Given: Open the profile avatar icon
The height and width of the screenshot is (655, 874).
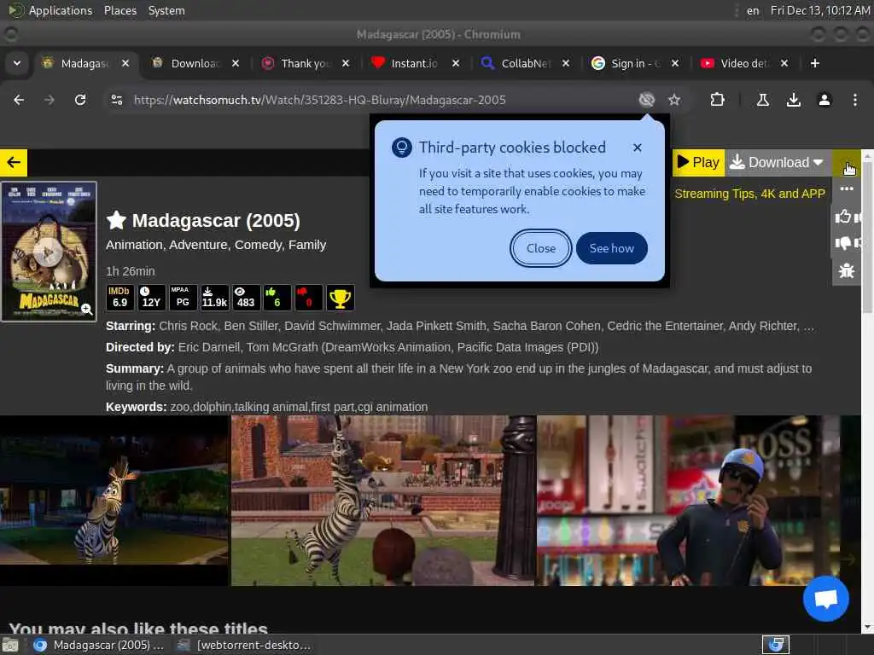Looking at the screenshot, I should 824,100.
